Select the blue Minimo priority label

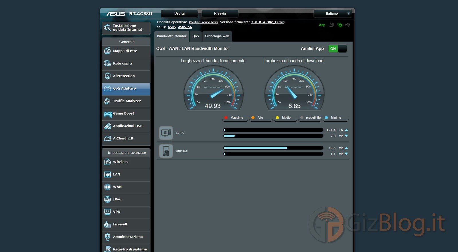[x=336, y=118]
